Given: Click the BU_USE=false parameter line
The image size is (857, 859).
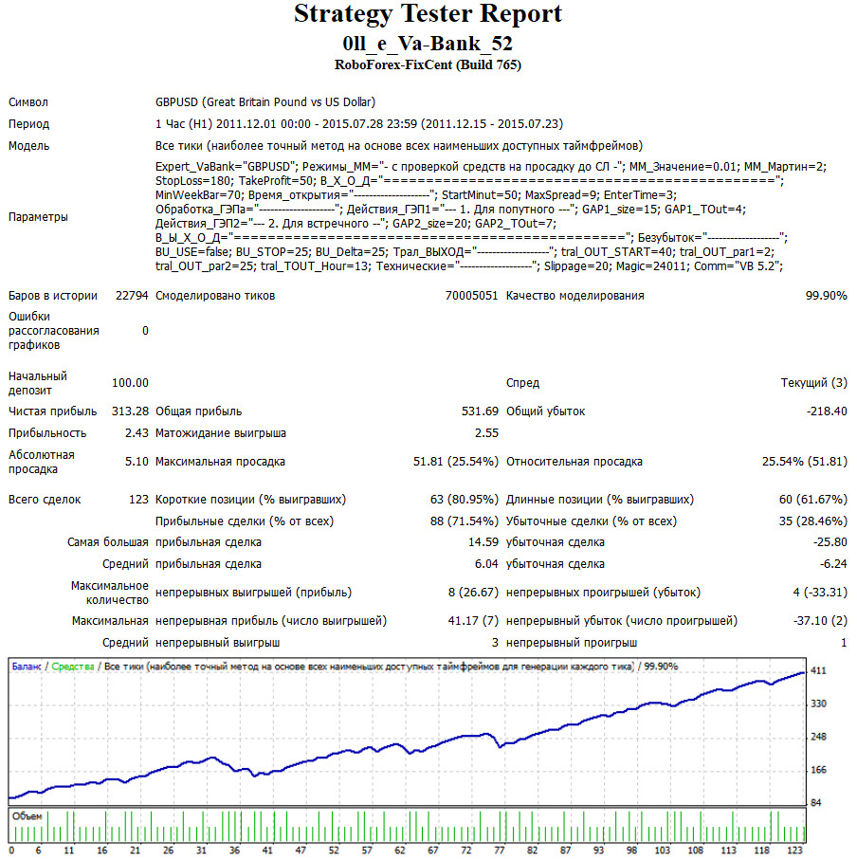Looking at the screenshot, I should (x=465, y=252).
